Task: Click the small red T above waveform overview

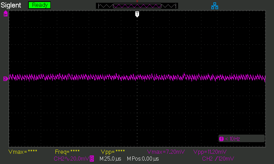Action: 137,1
